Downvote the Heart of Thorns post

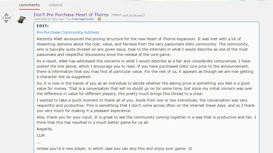6,22
